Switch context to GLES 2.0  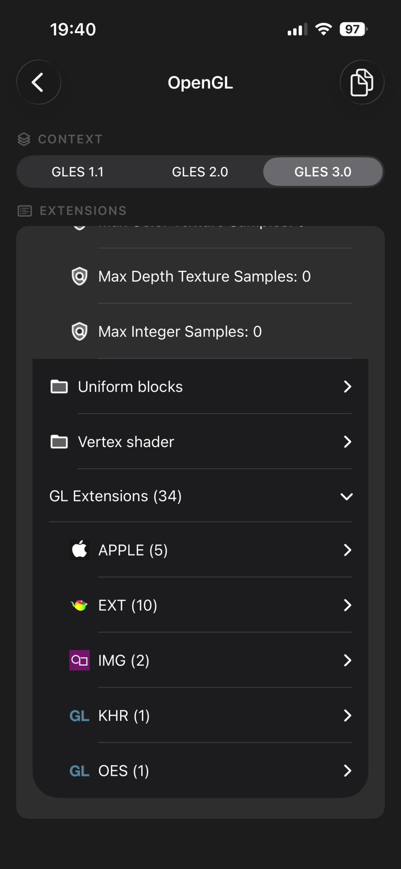pyautogui.click(x=200, y=172)
